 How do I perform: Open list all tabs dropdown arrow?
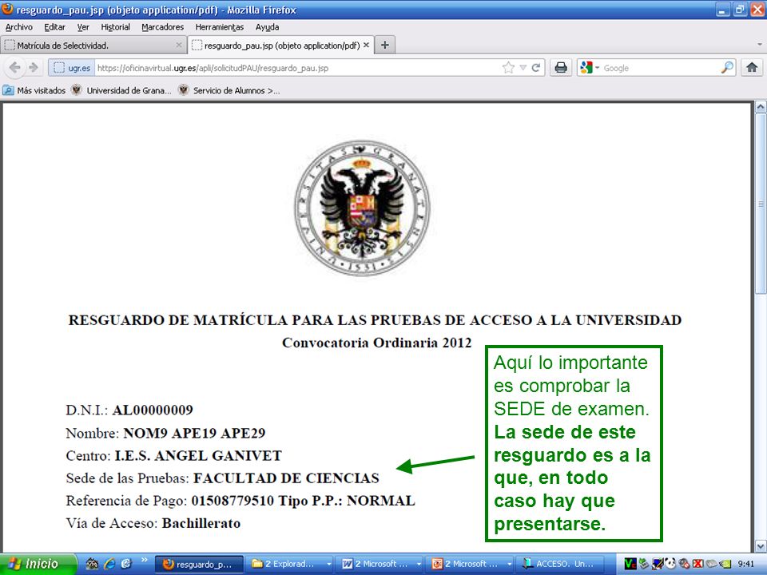click(x=760, y=45)
